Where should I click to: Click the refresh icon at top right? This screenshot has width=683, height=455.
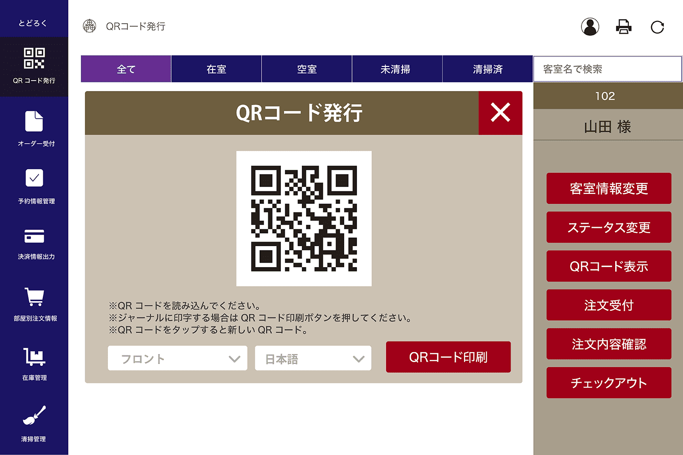657,27
